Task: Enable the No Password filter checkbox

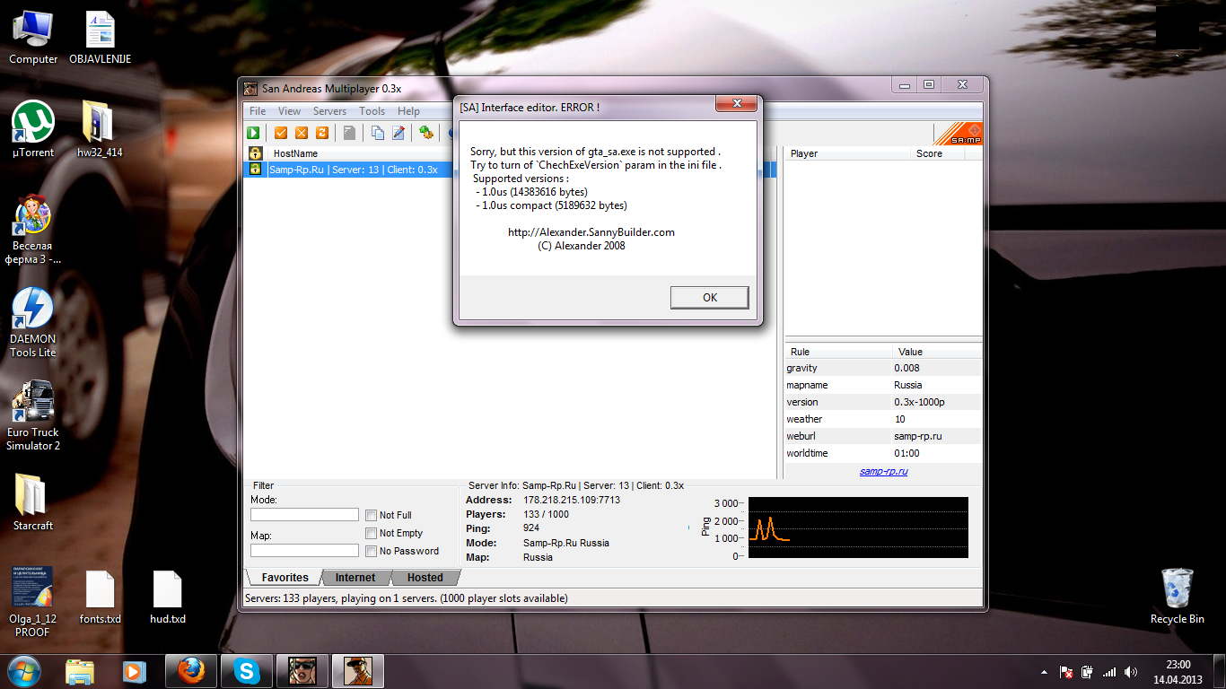Action: (x=372, y=551)
